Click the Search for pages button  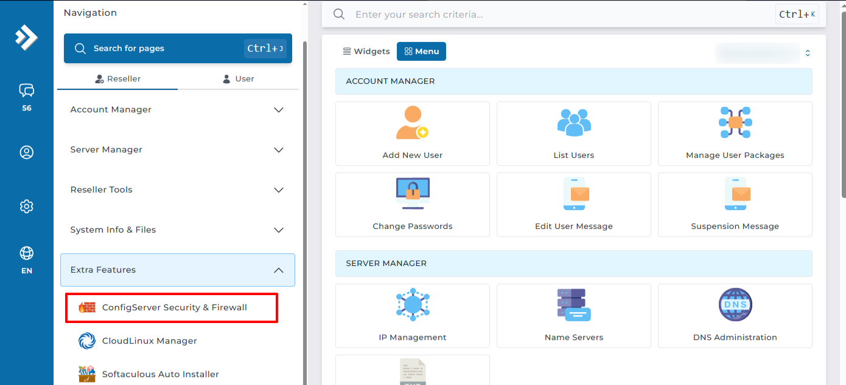click(178, 49)
